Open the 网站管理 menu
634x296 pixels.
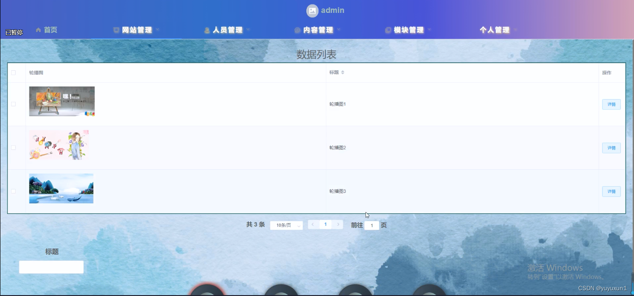tap(136, 30)
